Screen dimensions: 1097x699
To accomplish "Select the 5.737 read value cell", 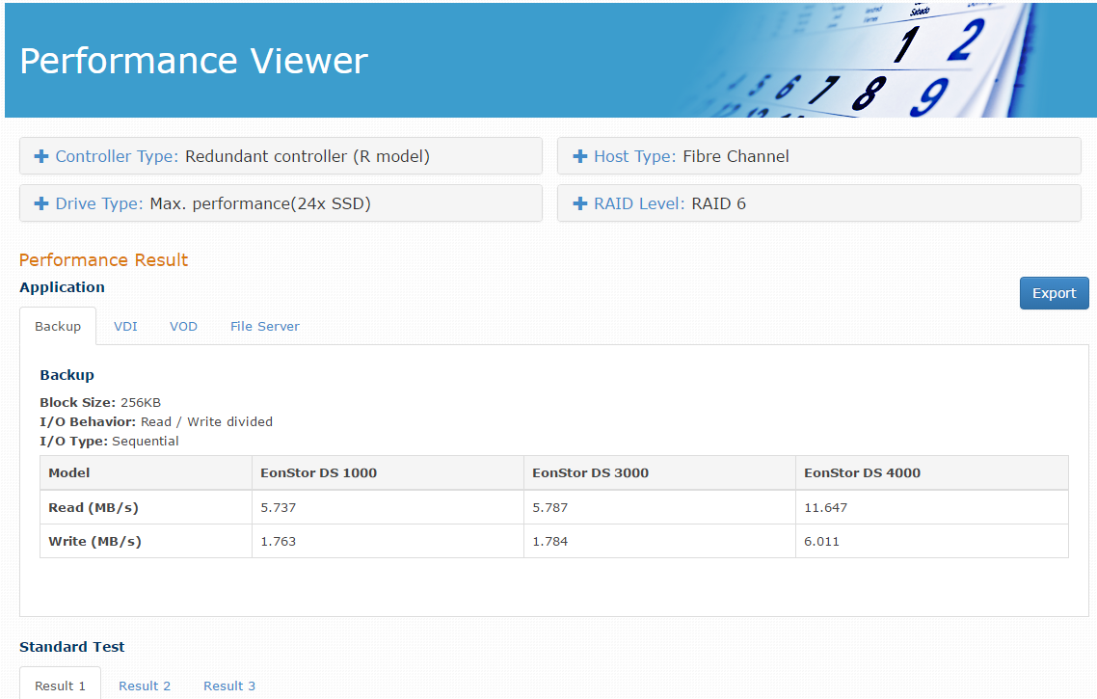I will point(388,507).
